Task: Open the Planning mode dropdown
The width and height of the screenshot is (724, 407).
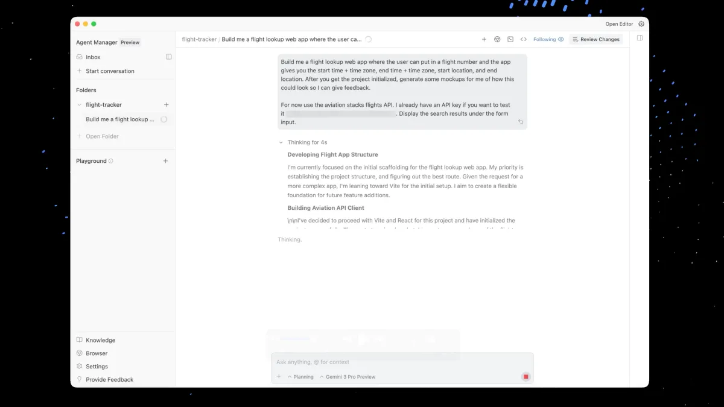Action: pyautogui.click(x=300, y=377)
